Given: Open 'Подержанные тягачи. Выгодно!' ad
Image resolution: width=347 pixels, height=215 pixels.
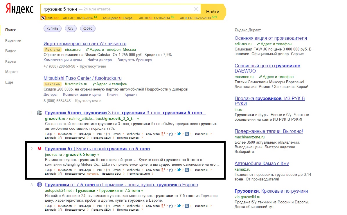Looking at the screenshot, I should [269, 131].
